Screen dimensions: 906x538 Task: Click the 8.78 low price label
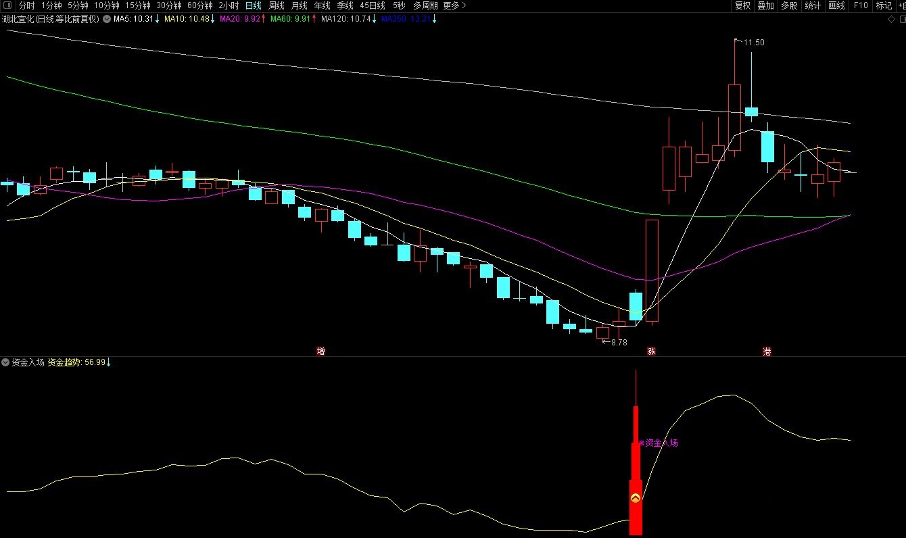[619, 342]
